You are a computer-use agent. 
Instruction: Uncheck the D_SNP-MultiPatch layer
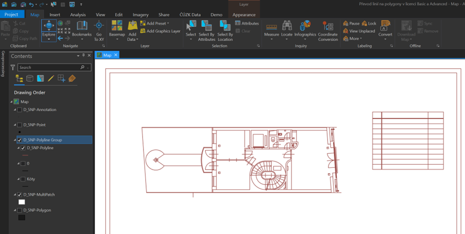19,195
